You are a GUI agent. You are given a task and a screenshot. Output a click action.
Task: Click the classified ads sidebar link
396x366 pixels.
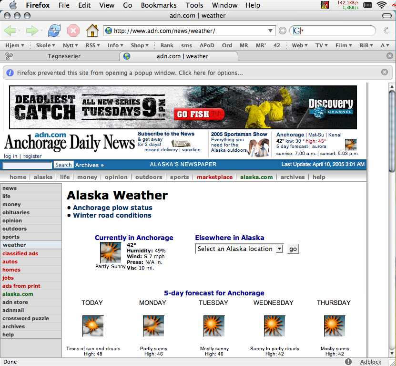click(20, 253)
